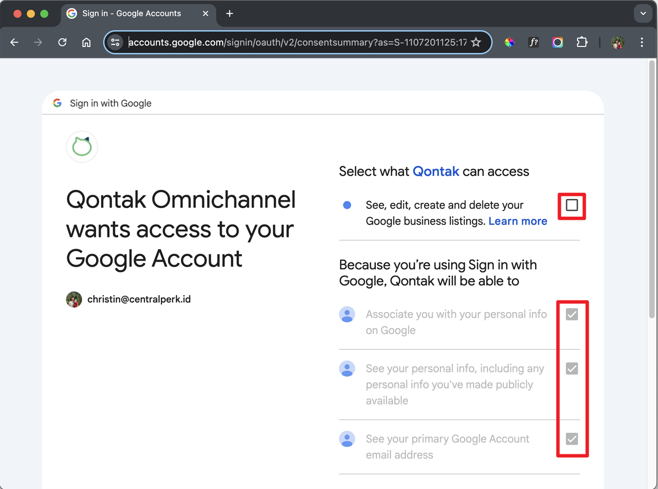Open the Qontak link in the heading
The width and height of the screenshot is (658, 489).
436,171
